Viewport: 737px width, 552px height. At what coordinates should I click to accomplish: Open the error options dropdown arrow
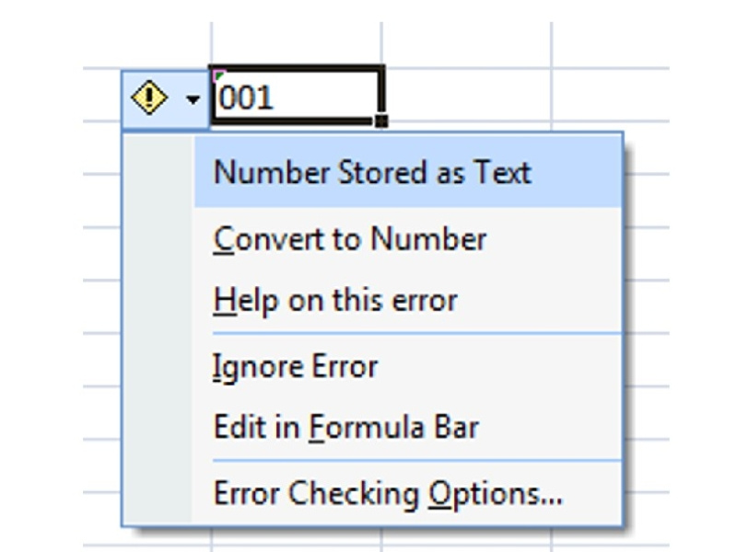(x=193, y=98)
